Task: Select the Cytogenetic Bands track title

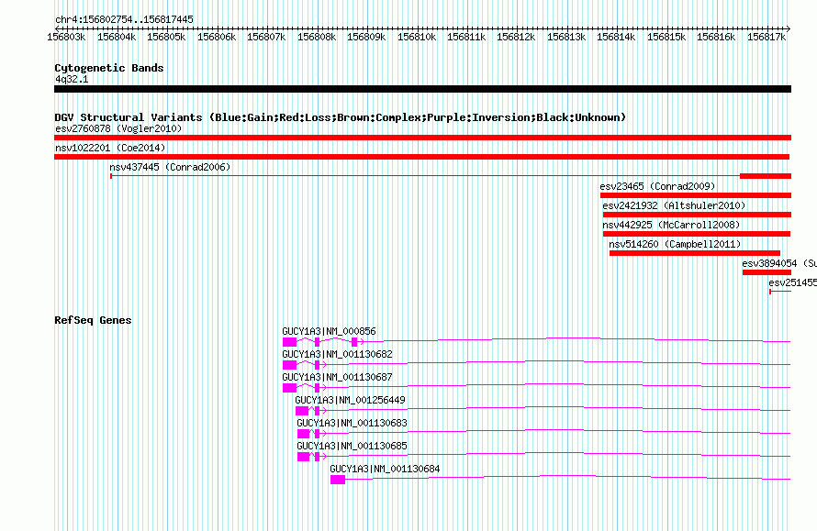Action: pyautogui.click(x=109, y=68)
